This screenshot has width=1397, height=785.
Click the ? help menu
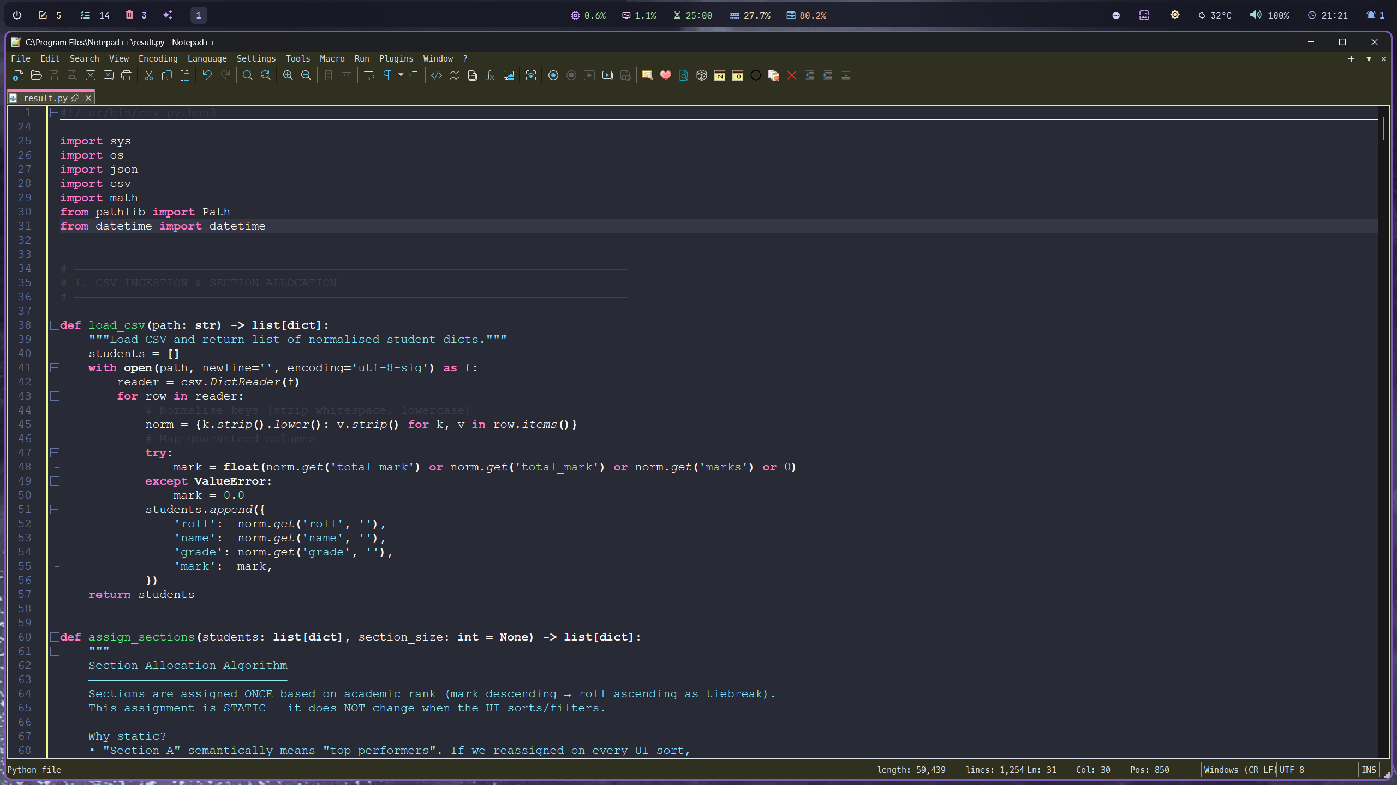(x=465, y=58)
